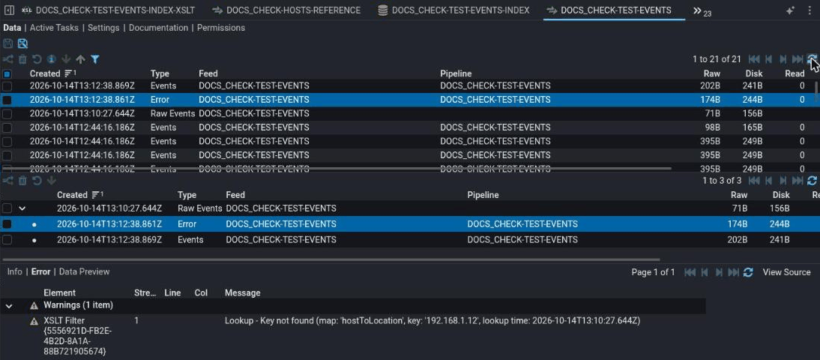Click the Type column header in the top table
Viewport: 820px width, 360px height.
[x=160, y=73]
